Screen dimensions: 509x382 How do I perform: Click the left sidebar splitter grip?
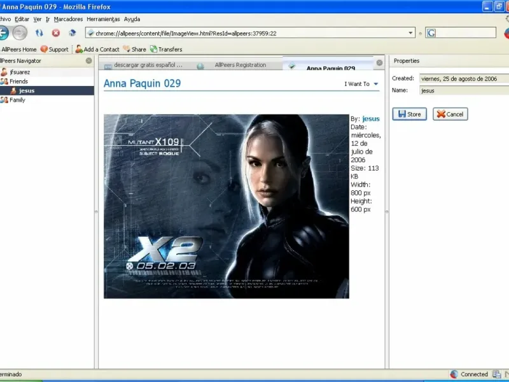(96, 212)
